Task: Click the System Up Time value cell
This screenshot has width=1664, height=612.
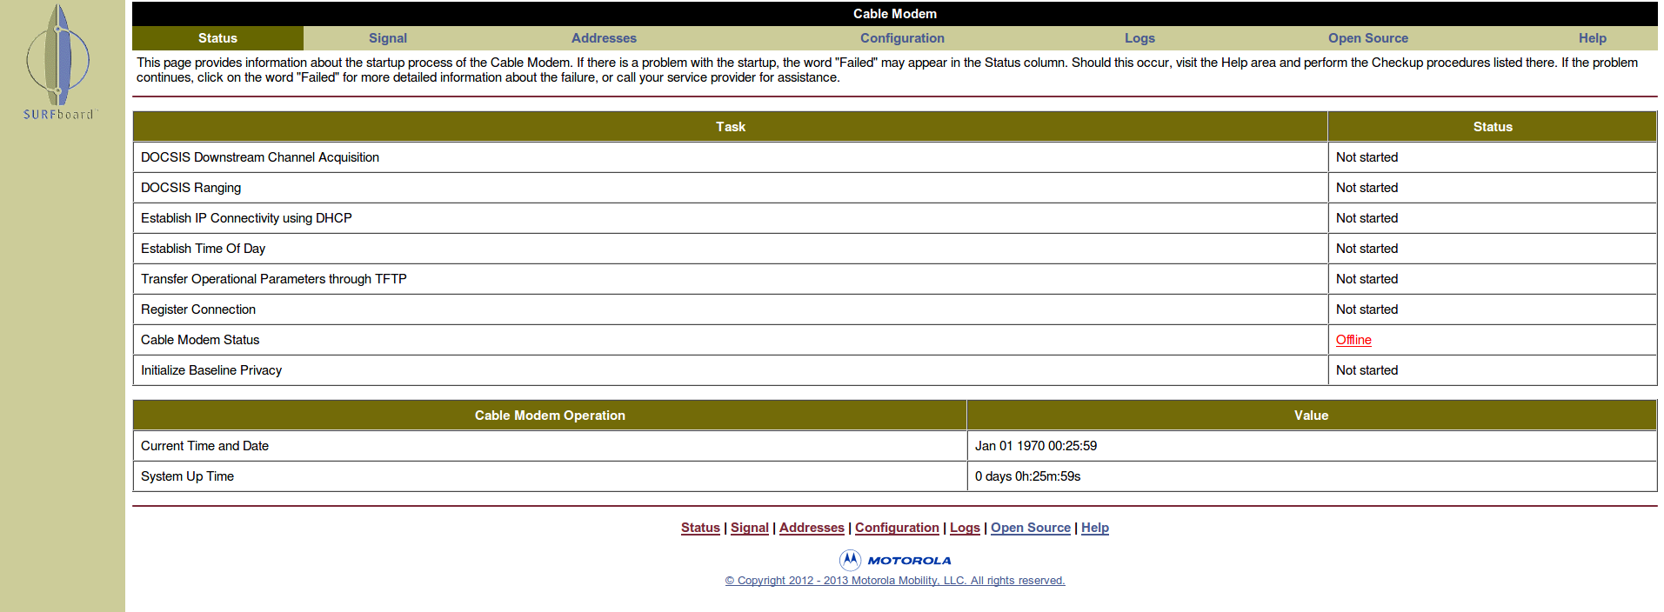Action: [x=1027, y=476]
